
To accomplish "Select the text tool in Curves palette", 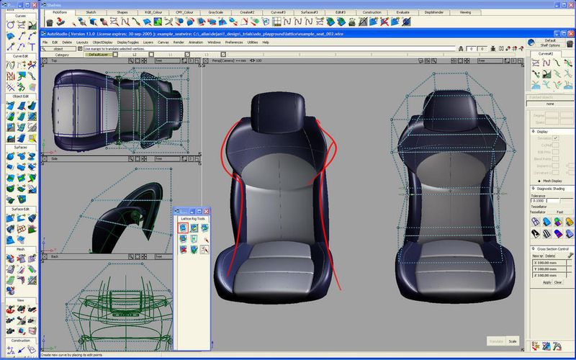I will [x=32, y=48].
